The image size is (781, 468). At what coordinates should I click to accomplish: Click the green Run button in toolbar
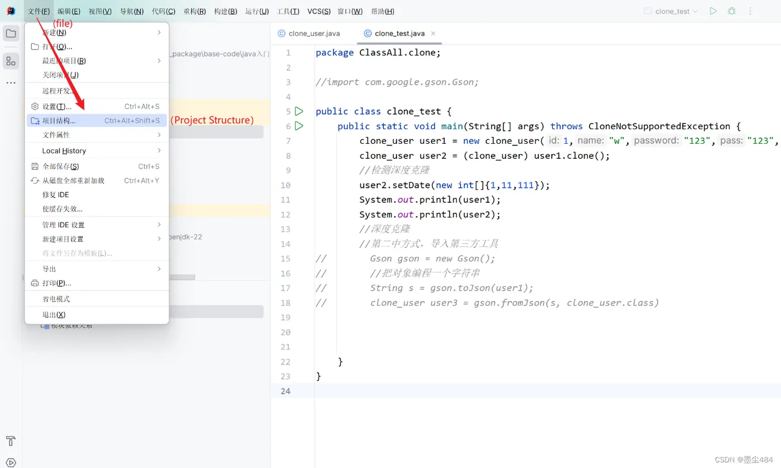[713, 11]
